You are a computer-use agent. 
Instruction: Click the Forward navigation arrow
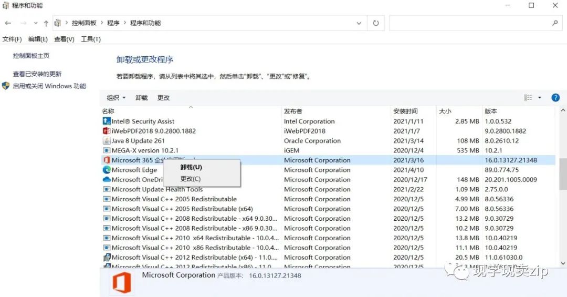click(24, 23)
